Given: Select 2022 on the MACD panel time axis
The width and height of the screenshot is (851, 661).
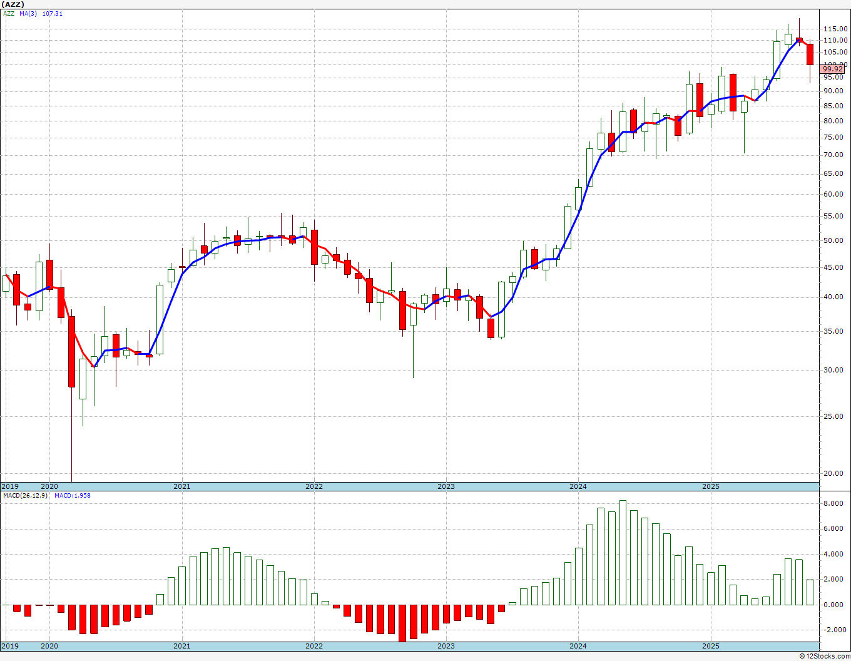Looking at the screenshot, I should click(313, 646).
